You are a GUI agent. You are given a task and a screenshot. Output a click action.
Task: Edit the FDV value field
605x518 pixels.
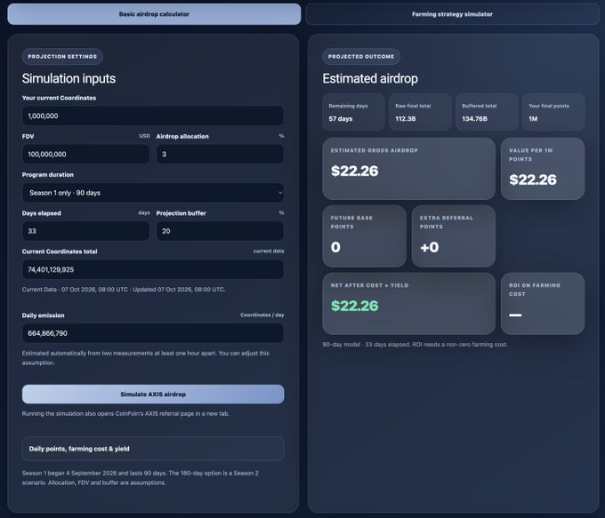tap(85, 155)
